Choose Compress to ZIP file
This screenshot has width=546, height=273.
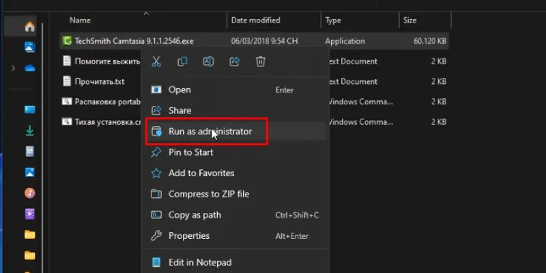[x=208, y=194]
